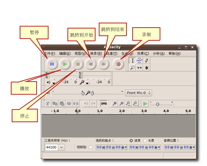Select the 结束 radio button
Image resolution: width=207 pixels, height=166 pixels.
[131, 141]
